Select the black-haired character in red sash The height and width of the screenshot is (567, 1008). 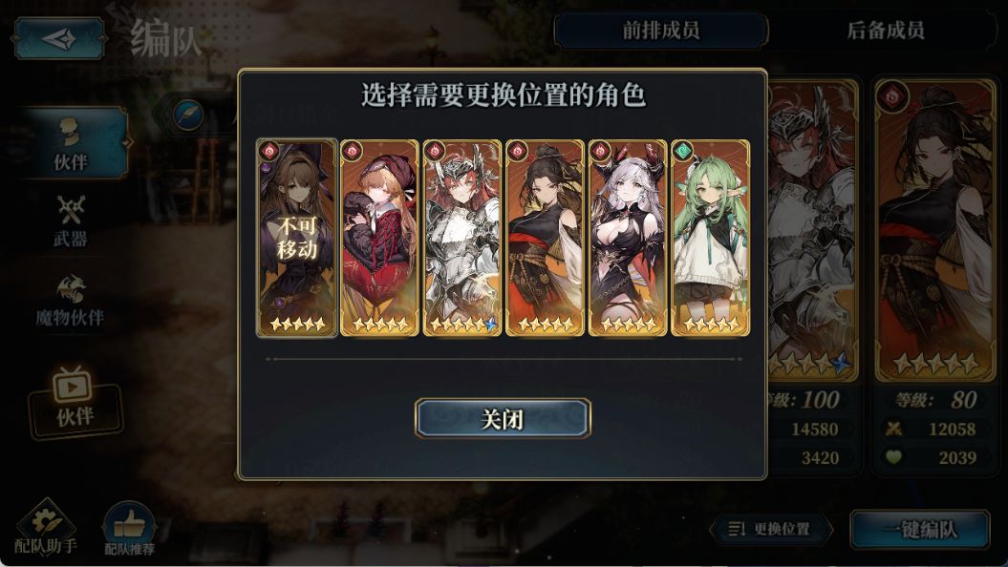coord(546,239)
